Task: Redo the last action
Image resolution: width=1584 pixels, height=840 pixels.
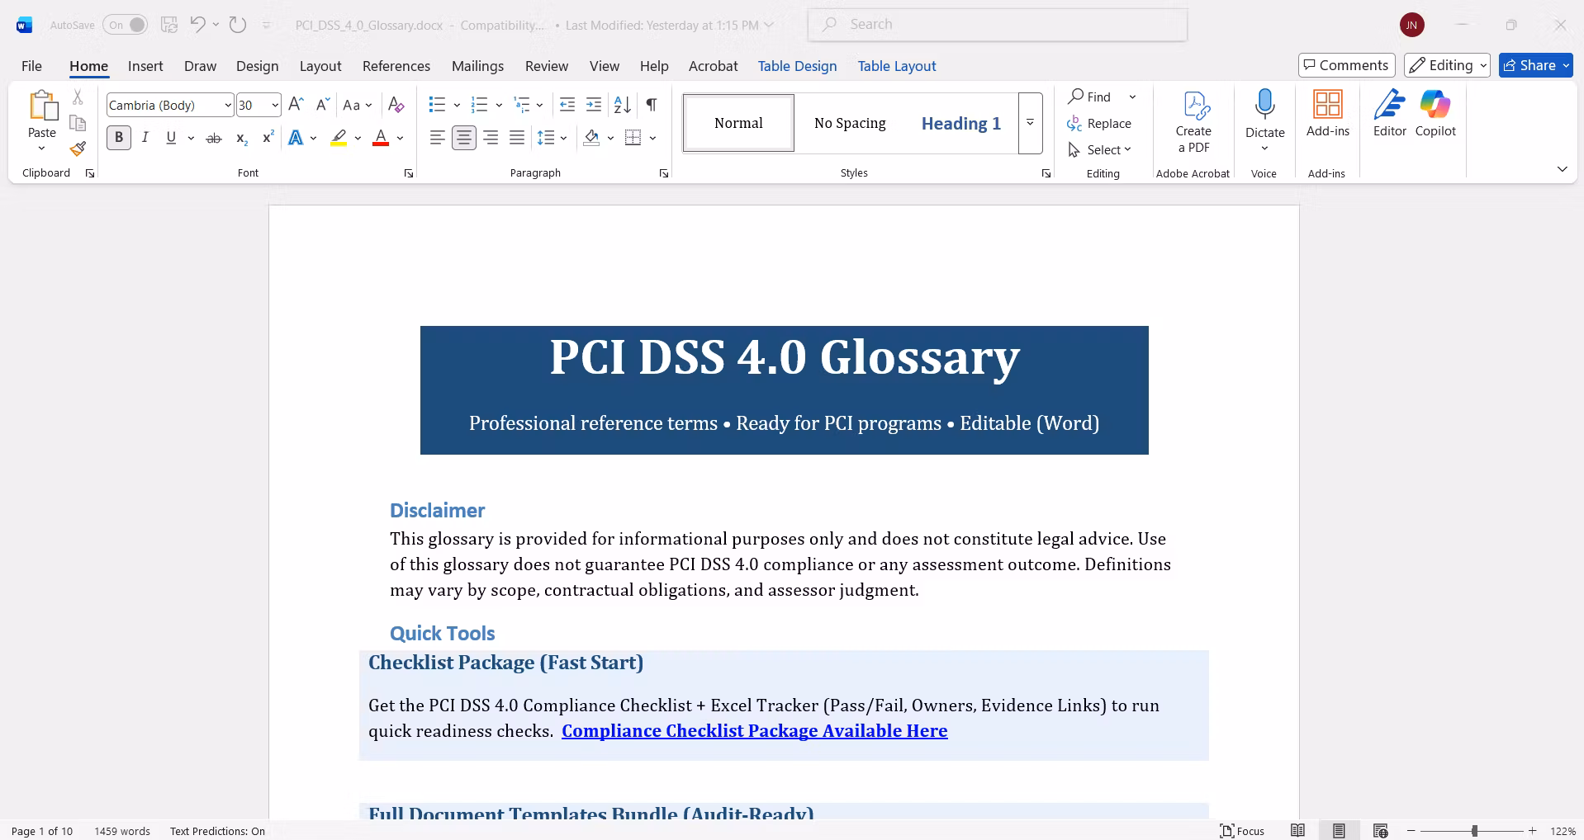Action: click(x=238, y=25)
